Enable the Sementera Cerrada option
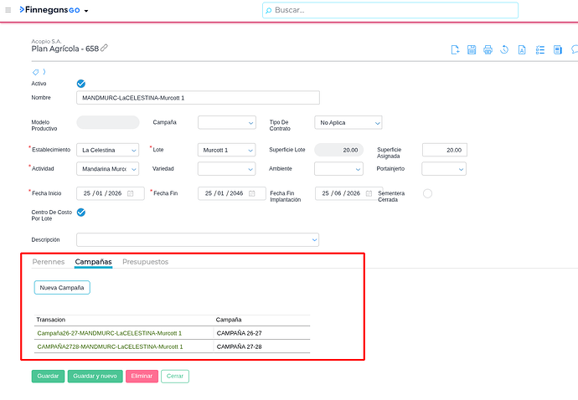 click(427, 193)
